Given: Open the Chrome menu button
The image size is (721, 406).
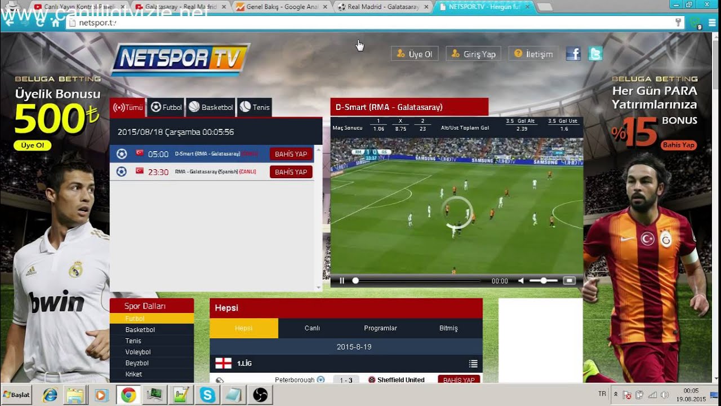Looking at the screenshot, I should click(x=713, y=23).
